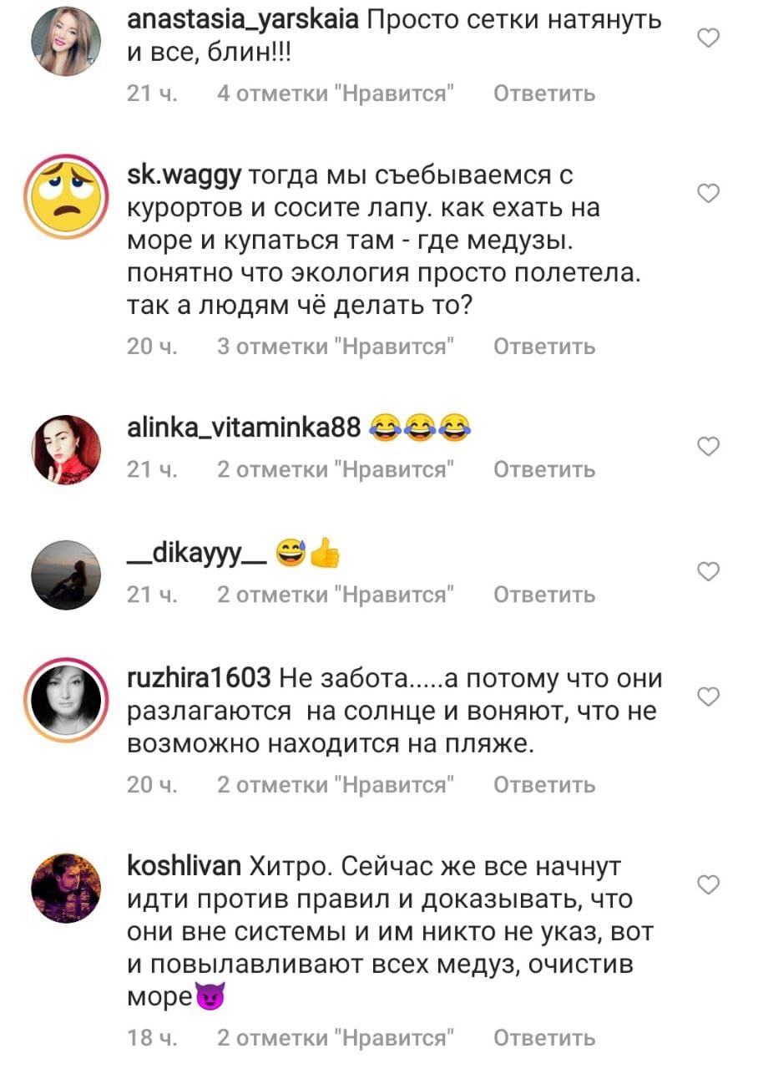Image resolution: width=763 pixels, height=1069 pixels.
Task: Reply to anastasia_yarskaia's comment
Action: click(x=545, y=94)
